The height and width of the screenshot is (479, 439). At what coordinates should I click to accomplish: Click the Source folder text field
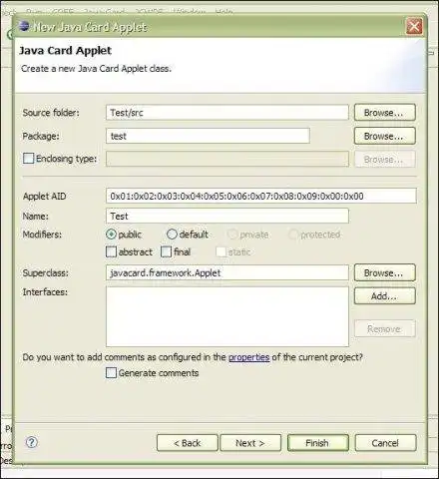coord(227,113)
